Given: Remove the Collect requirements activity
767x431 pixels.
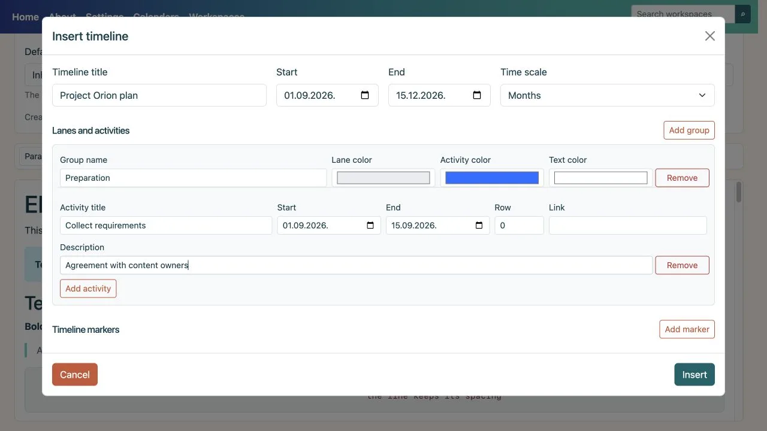Looking at the screenshot, I should click(x=682, y=265).
